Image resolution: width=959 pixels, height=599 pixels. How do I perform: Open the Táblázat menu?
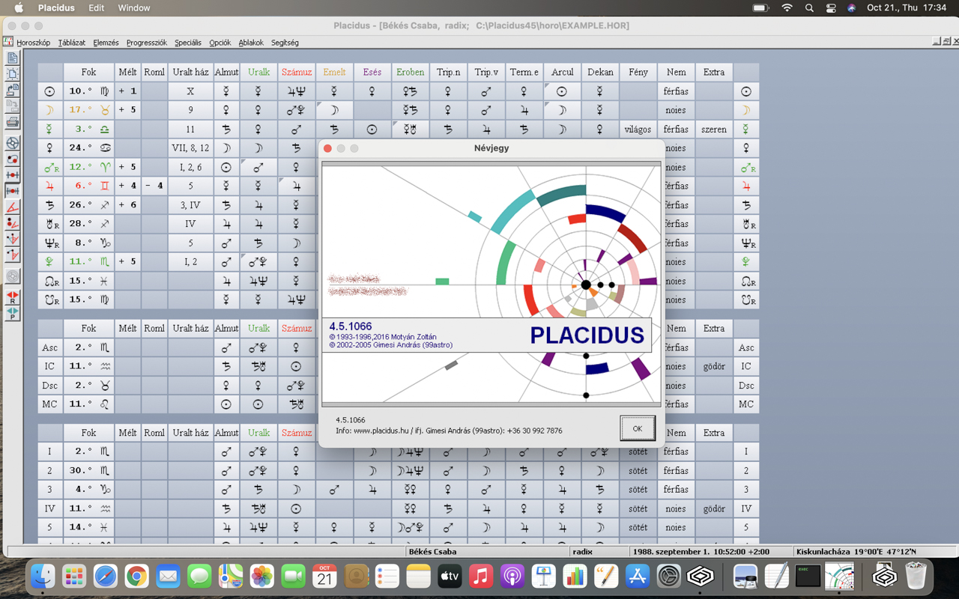point(71,43)
